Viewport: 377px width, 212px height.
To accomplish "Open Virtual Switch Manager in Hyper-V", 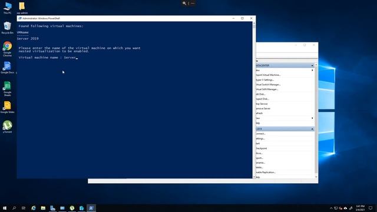I will [x=268, y=85].
